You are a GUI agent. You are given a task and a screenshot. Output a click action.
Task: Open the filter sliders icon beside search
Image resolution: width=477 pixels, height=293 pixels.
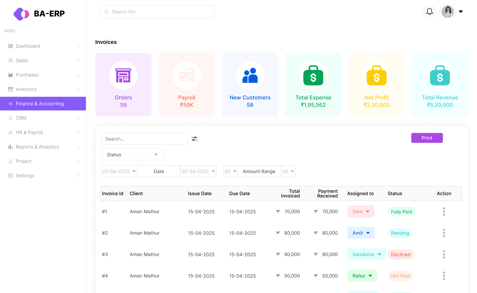[x=194, y=139]
